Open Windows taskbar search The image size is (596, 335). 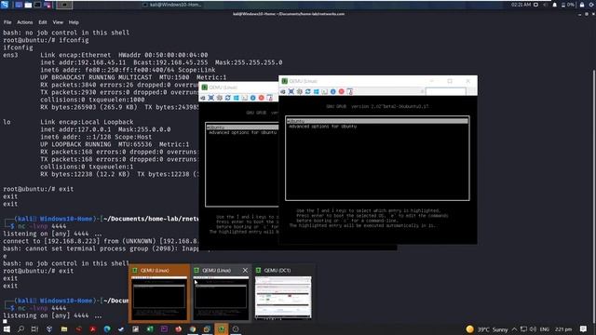point(20,328)
